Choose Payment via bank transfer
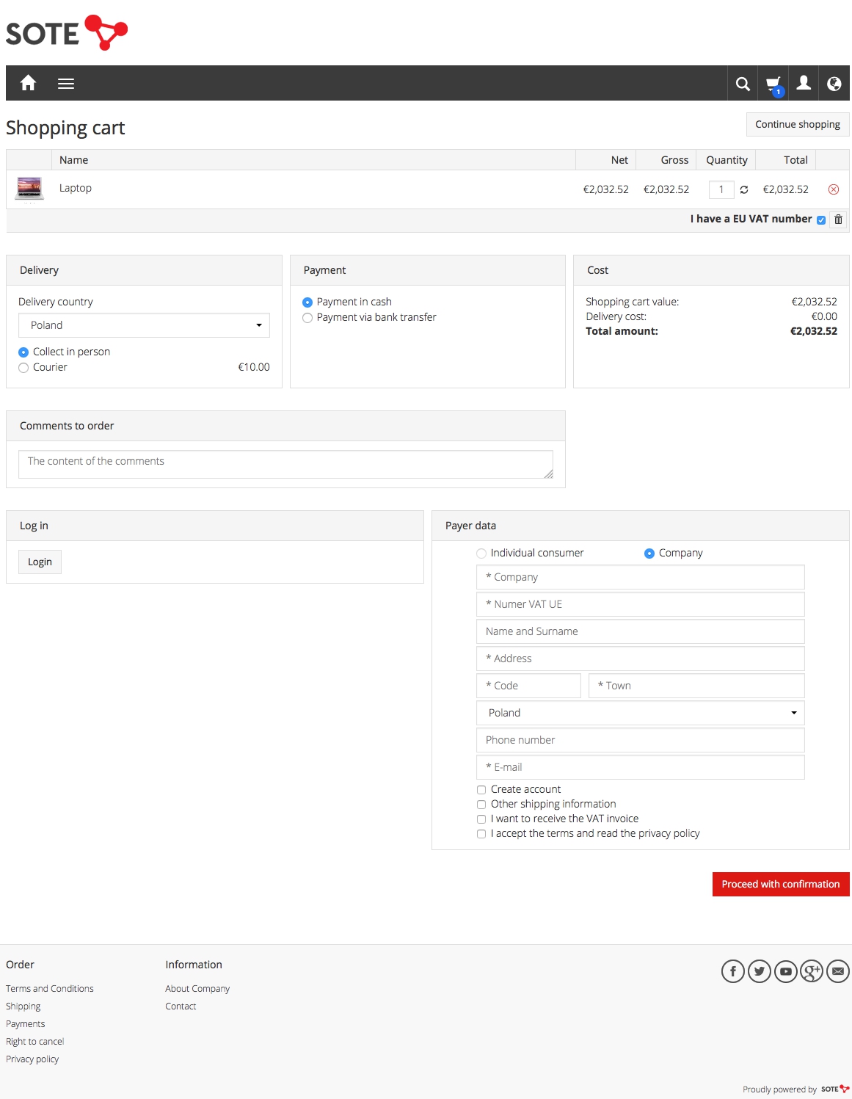This screenshot has width=852, height=1099. point(307,318)
